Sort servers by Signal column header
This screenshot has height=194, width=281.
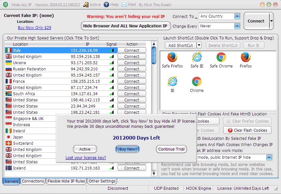pyautogui.click(x=112, y=44)
